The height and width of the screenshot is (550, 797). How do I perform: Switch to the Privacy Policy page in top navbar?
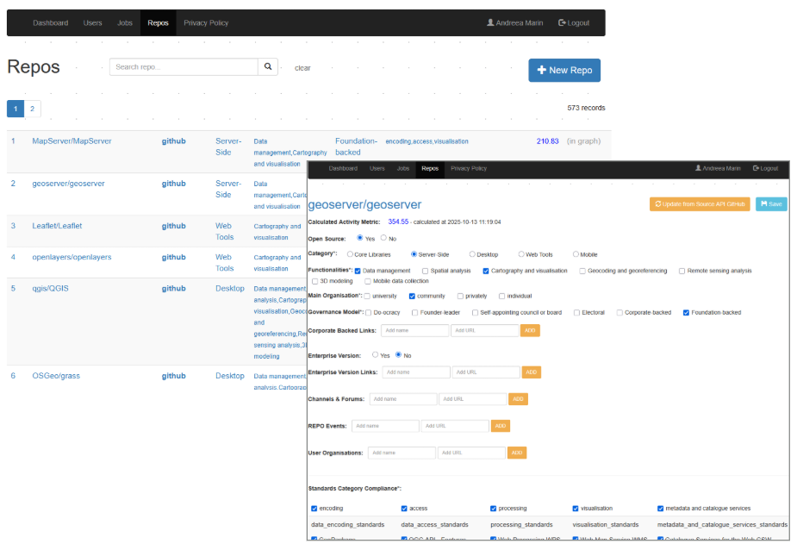206,22
